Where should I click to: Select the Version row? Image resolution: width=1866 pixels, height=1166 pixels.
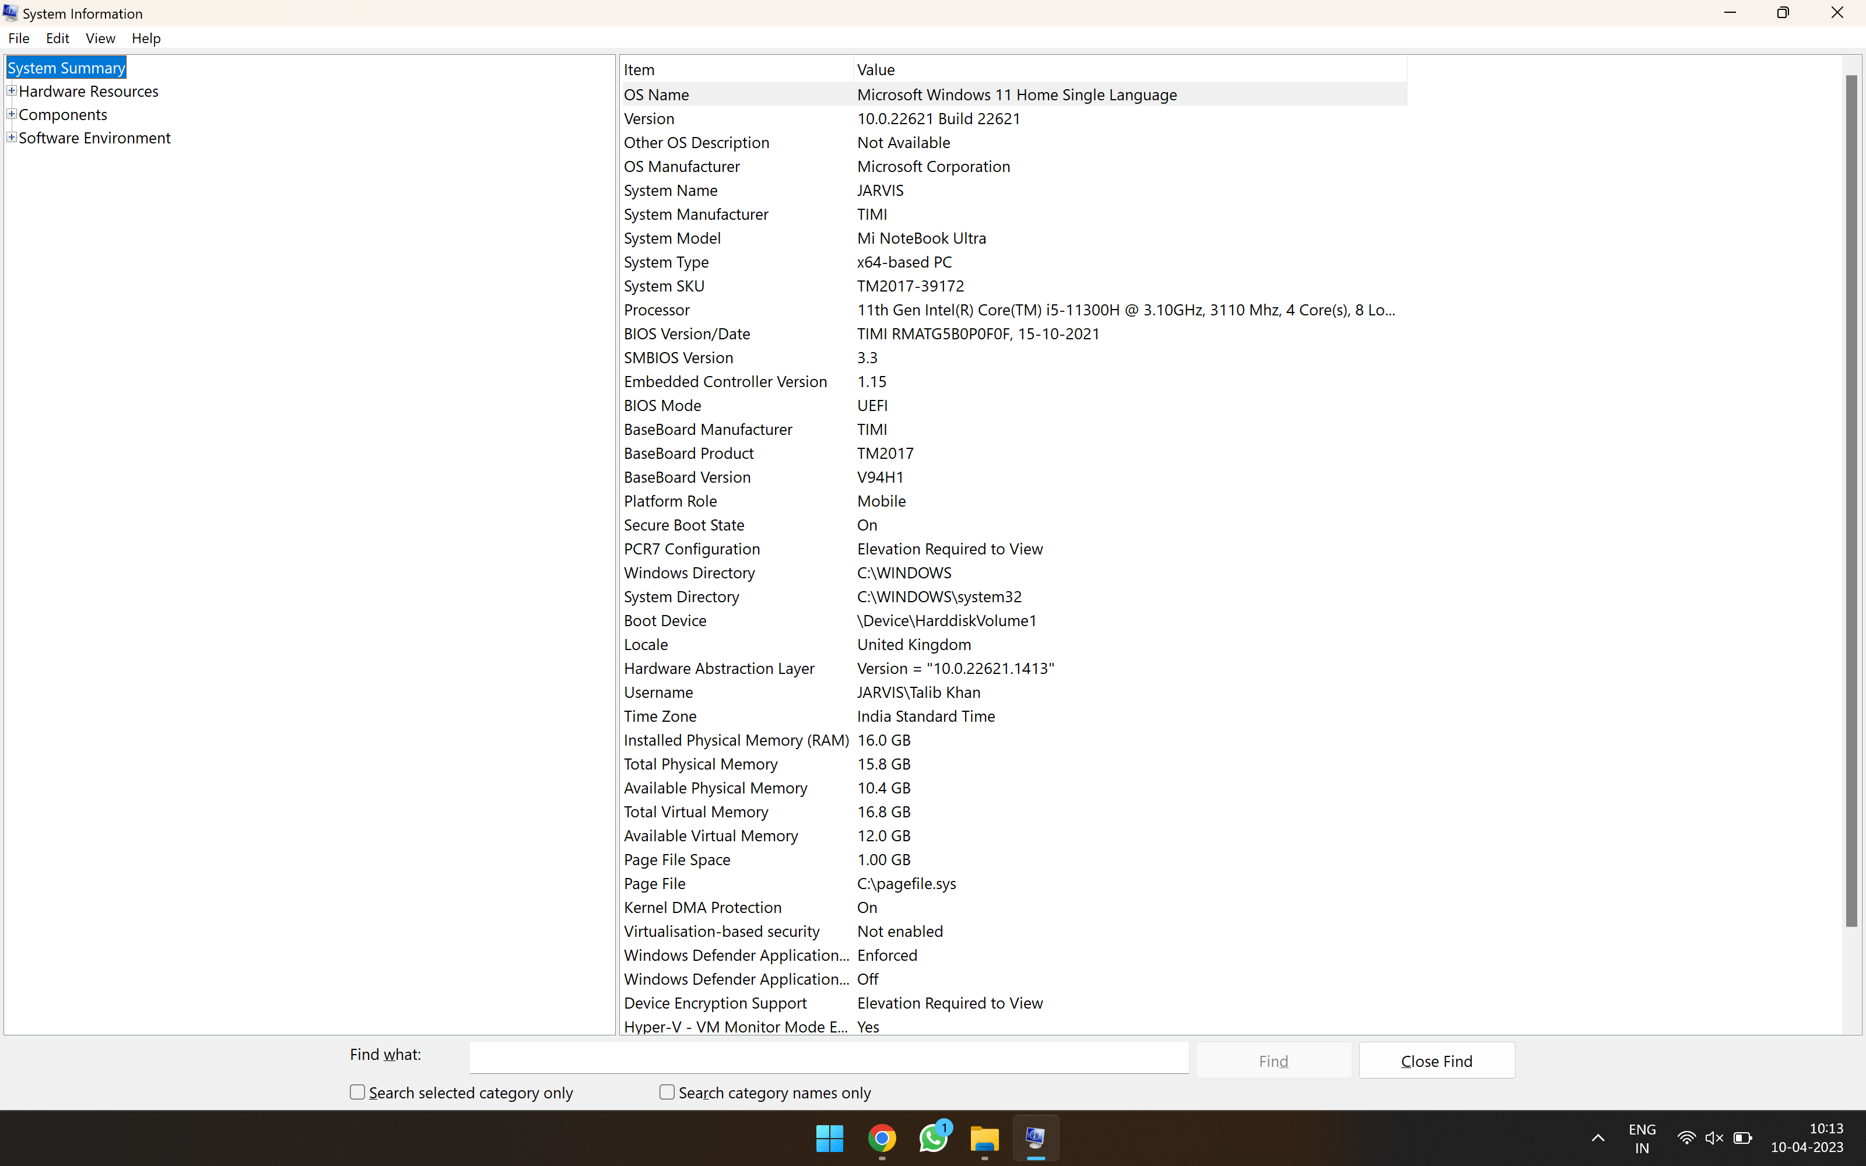tap(1014, 118)
